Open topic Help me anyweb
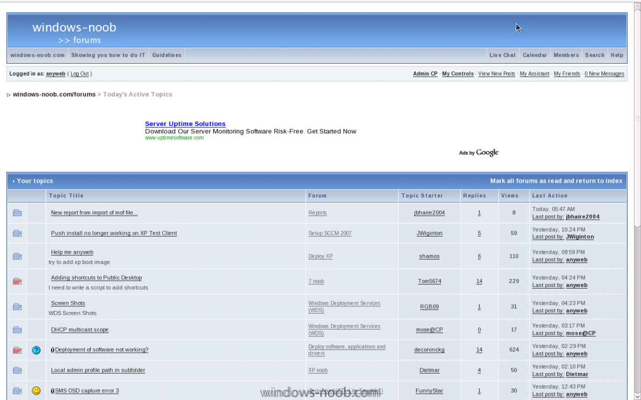 pyautogui.click(x=72, y=253)
